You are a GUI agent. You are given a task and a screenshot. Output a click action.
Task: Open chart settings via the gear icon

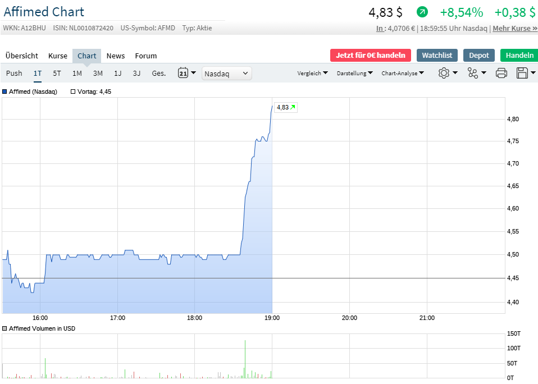(444, 73)
